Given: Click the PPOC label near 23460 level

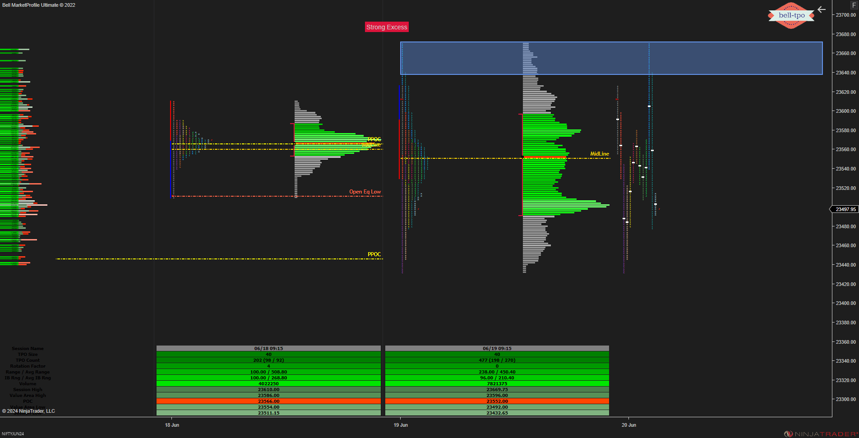Looking at the screenshot, I should tap(374, 254).
